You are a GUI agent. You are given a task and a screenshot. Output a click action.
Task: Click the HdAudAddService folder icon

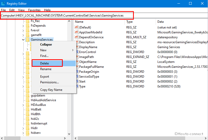tap(27, 100)
